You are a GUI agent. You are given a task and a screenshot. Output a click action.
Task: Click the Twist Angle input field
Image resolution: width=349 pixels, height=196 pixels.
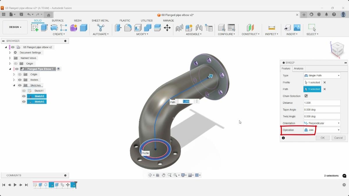tap(322, 116)
